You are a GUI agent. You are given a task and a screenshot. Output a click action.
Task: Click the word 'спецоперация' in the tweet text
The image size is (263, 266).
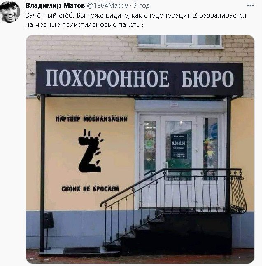click(168, 16)
